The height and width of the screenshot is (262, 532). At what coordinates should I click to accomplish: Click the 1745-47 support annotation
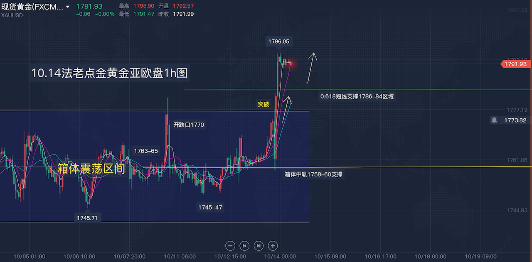pos(210,207)
